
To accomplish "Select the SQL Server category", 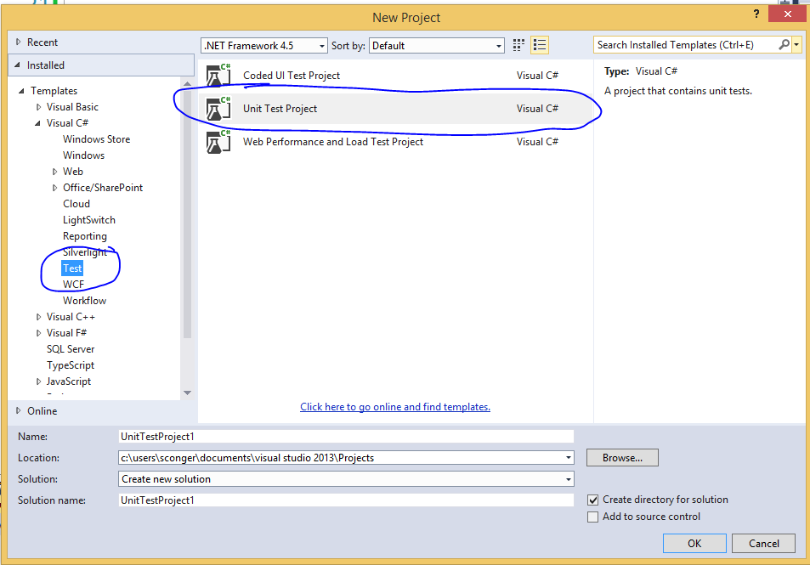I will [x=71, y=349].
